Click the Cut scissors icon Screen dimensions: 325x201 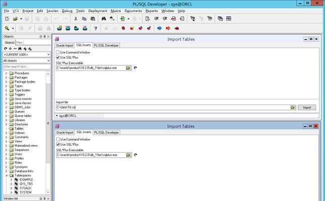(75, 19)
